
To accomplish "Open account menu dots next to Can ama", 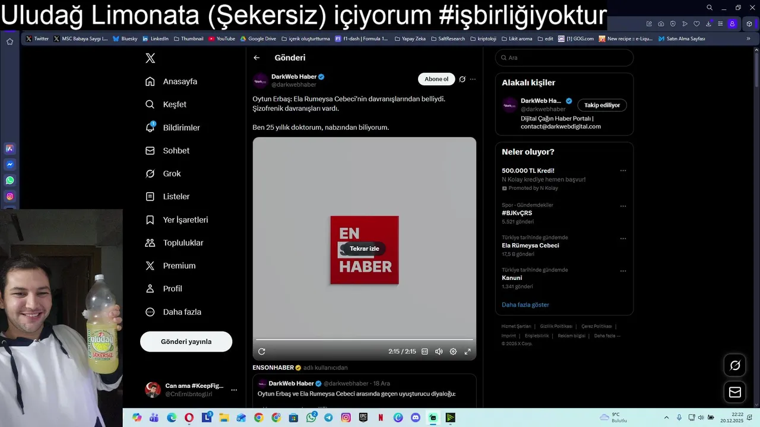I will coord(234,390).
